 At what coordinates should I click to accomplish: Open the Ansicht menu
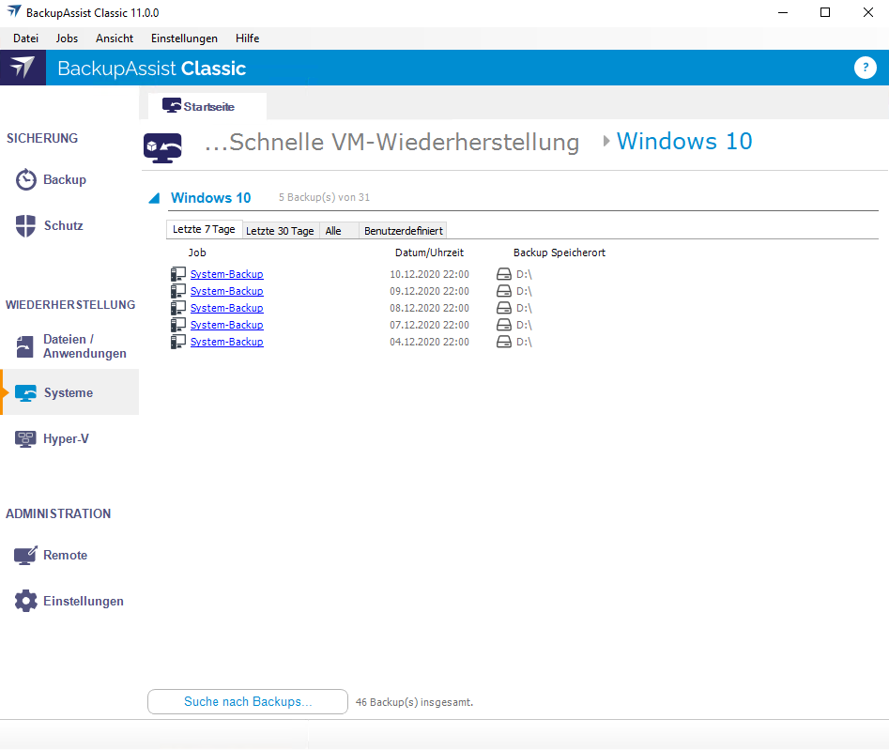(115, 38)
